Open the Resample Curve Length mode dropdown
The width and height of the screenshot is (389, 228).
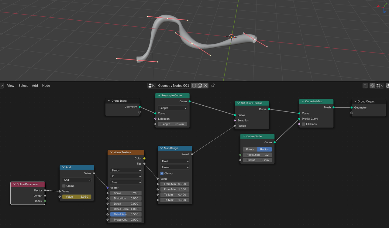(x=172, y=108)
